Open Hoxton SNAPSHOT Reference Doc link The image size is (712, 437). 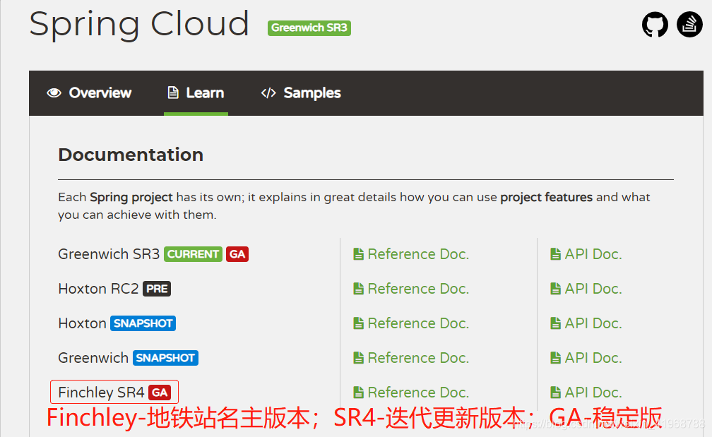click(x=411, y=323)
